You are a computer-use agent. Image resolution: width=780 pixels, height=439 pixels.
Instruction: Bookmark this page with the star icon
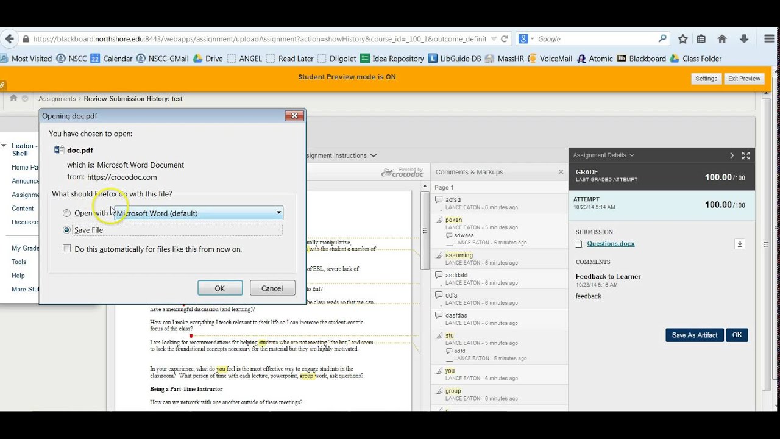[682, 39]
